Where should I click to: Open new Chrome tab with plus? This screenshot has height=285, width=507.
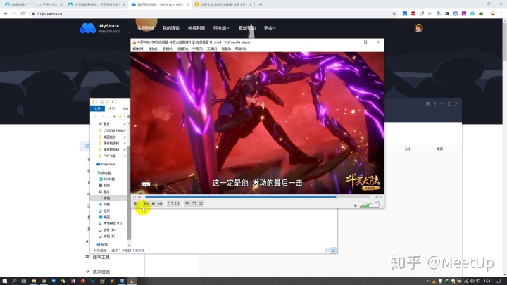tap(261, 4)
